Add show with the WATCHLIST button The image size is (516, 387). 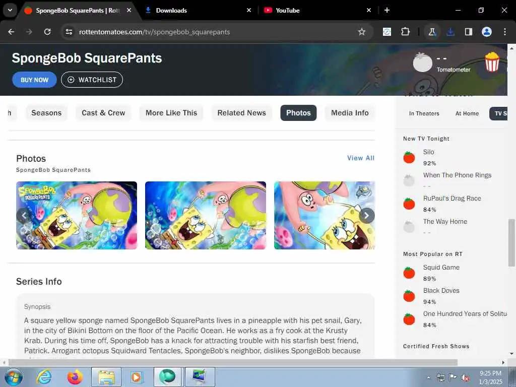(x=92, y=80)
